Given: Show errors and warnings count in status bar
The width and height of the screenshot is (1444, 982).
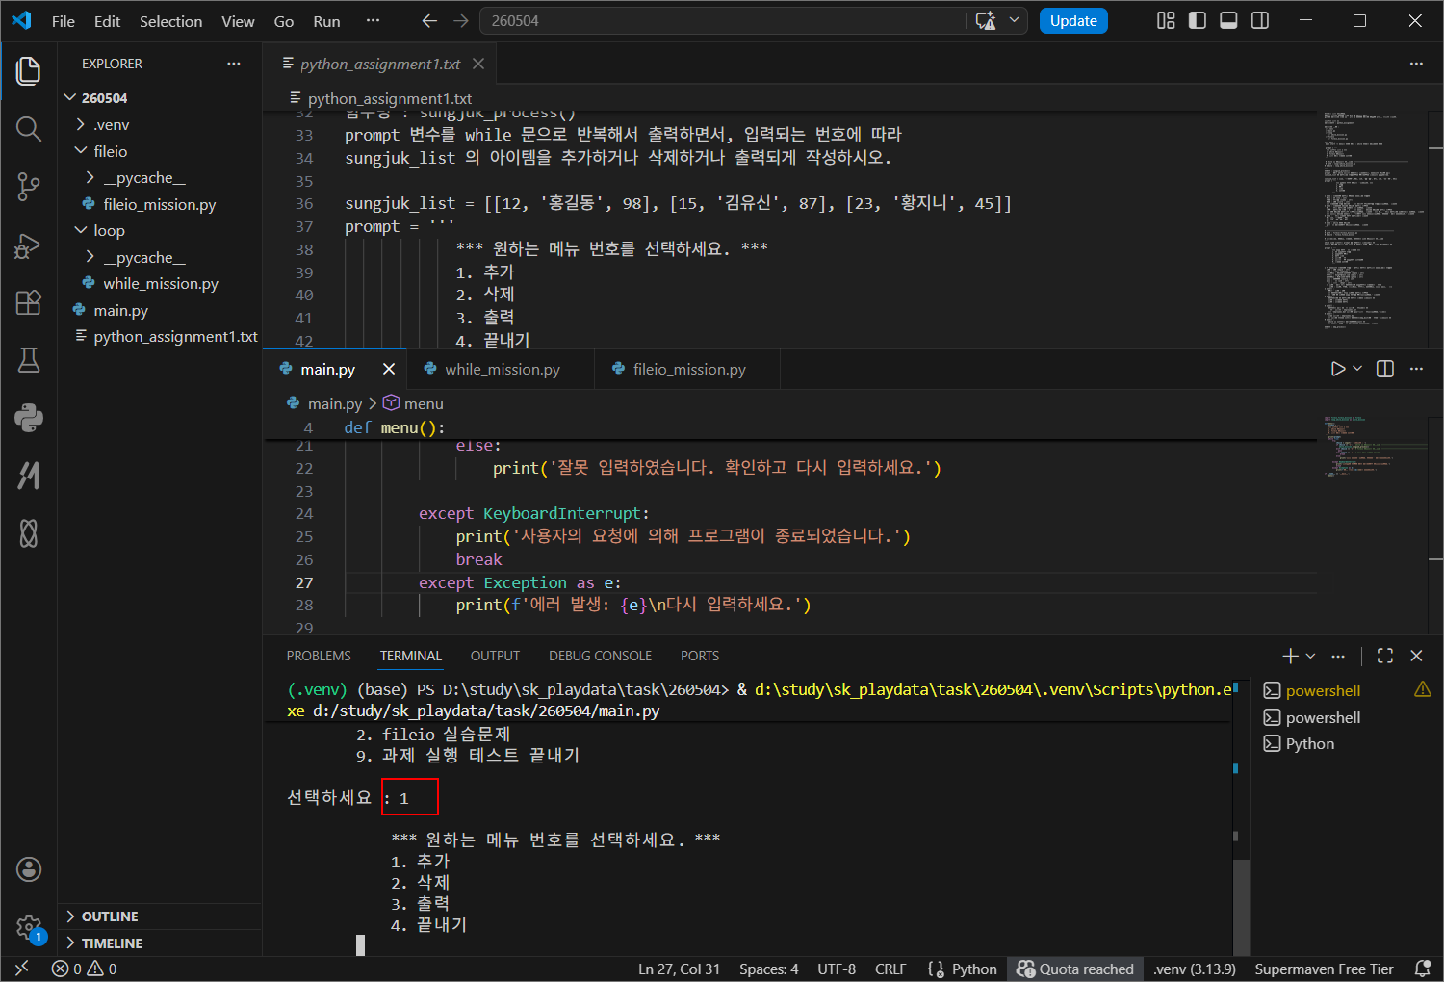Looking at the screenshot, I should tap(85, 969).
